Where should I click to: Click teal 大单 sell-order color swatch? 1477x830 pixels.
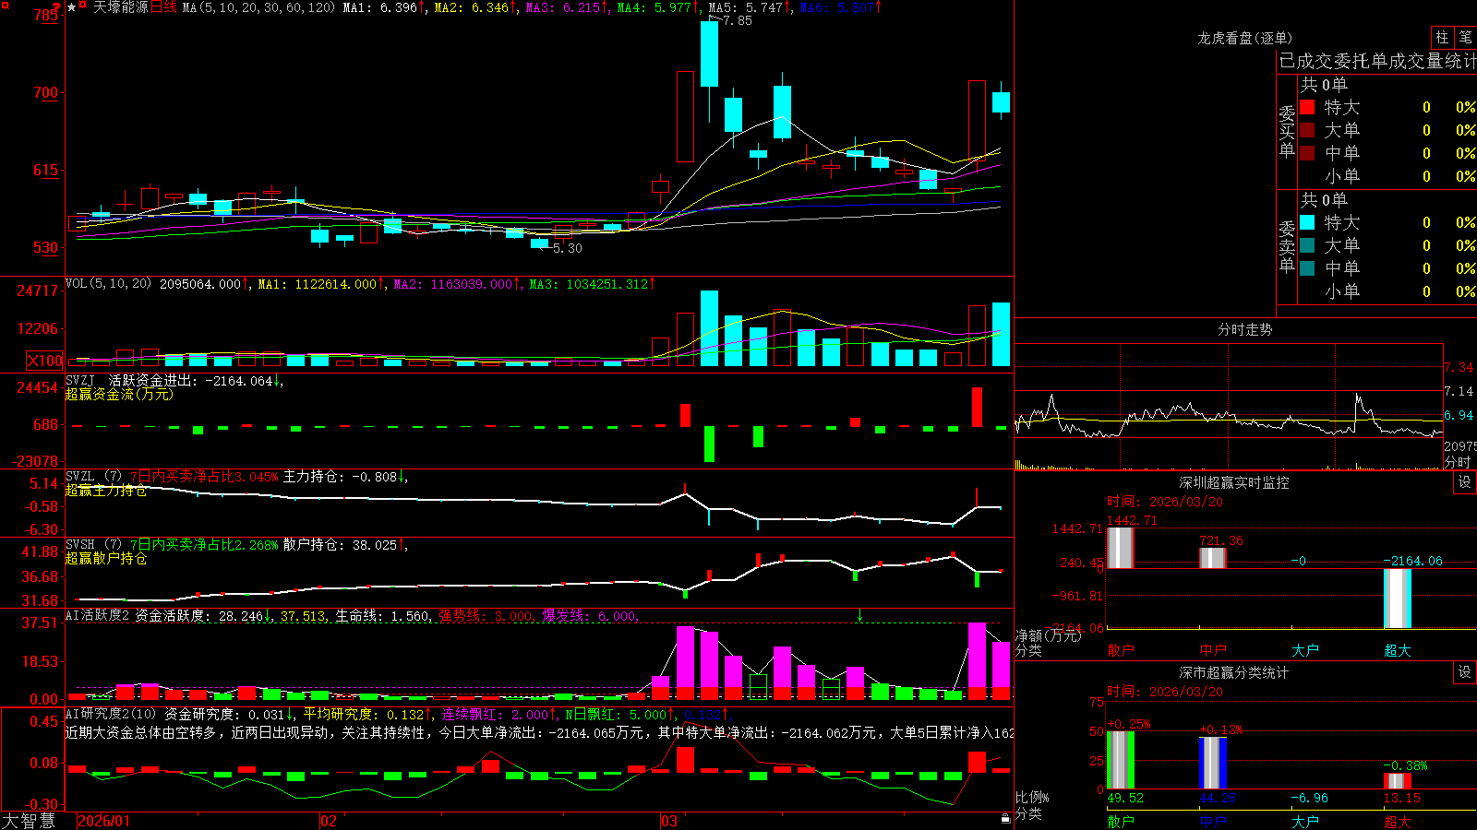[x=1307, y=245]
